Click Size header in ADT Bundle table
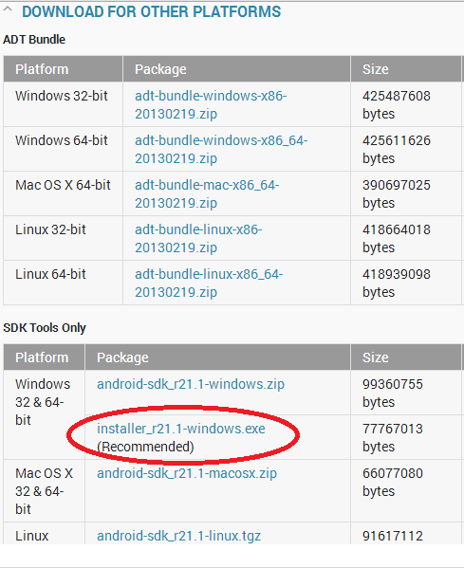Screen dimensions: 464x568 [406, 69]
